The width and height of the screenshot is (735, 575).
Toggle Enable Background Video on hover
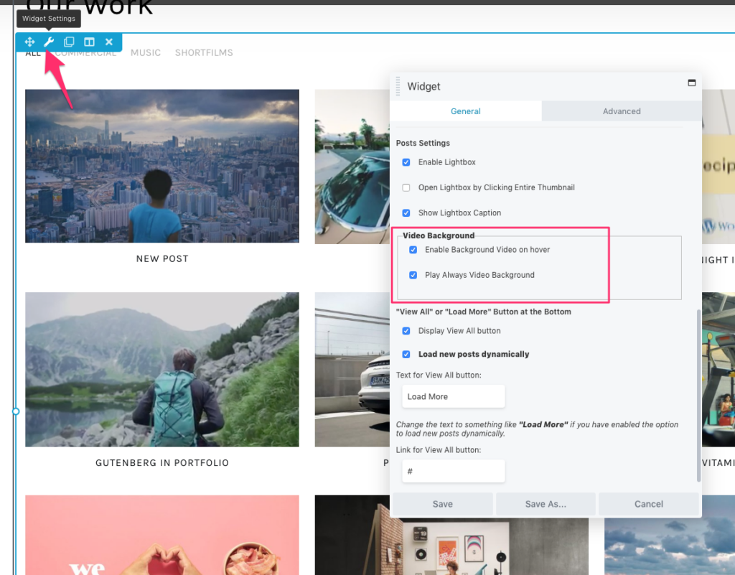point(413,250)
